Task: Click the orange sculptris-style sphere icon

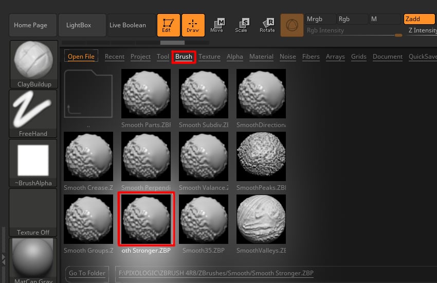Action: pyautogui.click(x=292, y=25)
